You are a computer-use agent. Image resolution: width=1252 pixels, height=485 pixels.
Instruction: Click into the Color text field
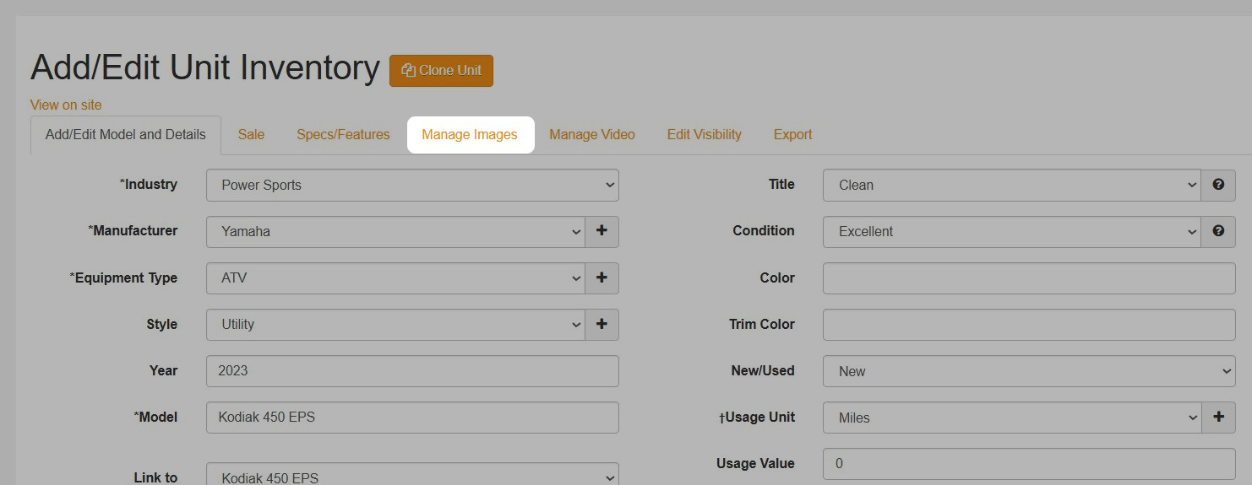[x=1028, y=278]
